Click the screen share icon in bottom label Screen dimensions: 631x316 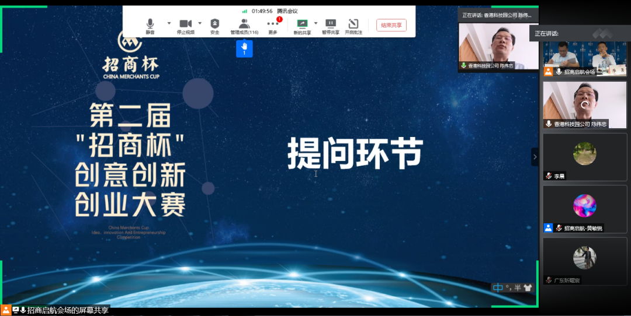[x=16, y=310]
